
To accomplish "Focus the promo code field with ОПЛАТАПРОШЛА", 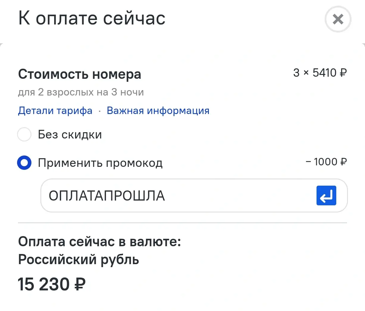I will coord(194,195).
